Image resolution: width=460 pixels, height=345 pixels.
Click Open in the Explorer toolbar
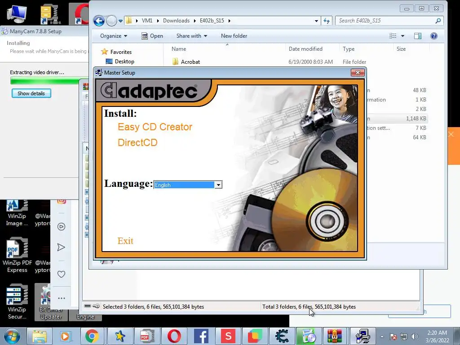tap(152, 36)
